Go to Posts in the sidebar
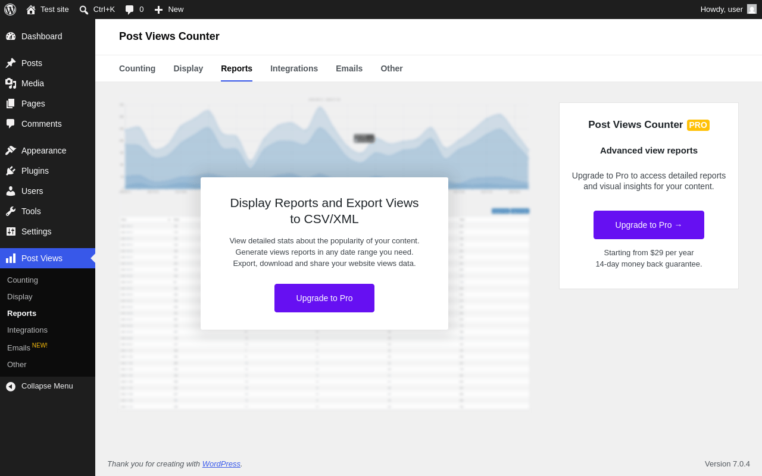This screenshot has width=762, height=476. [48, 63]
